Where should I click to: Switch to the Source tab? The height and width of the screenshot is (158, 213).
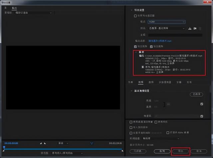6,8
